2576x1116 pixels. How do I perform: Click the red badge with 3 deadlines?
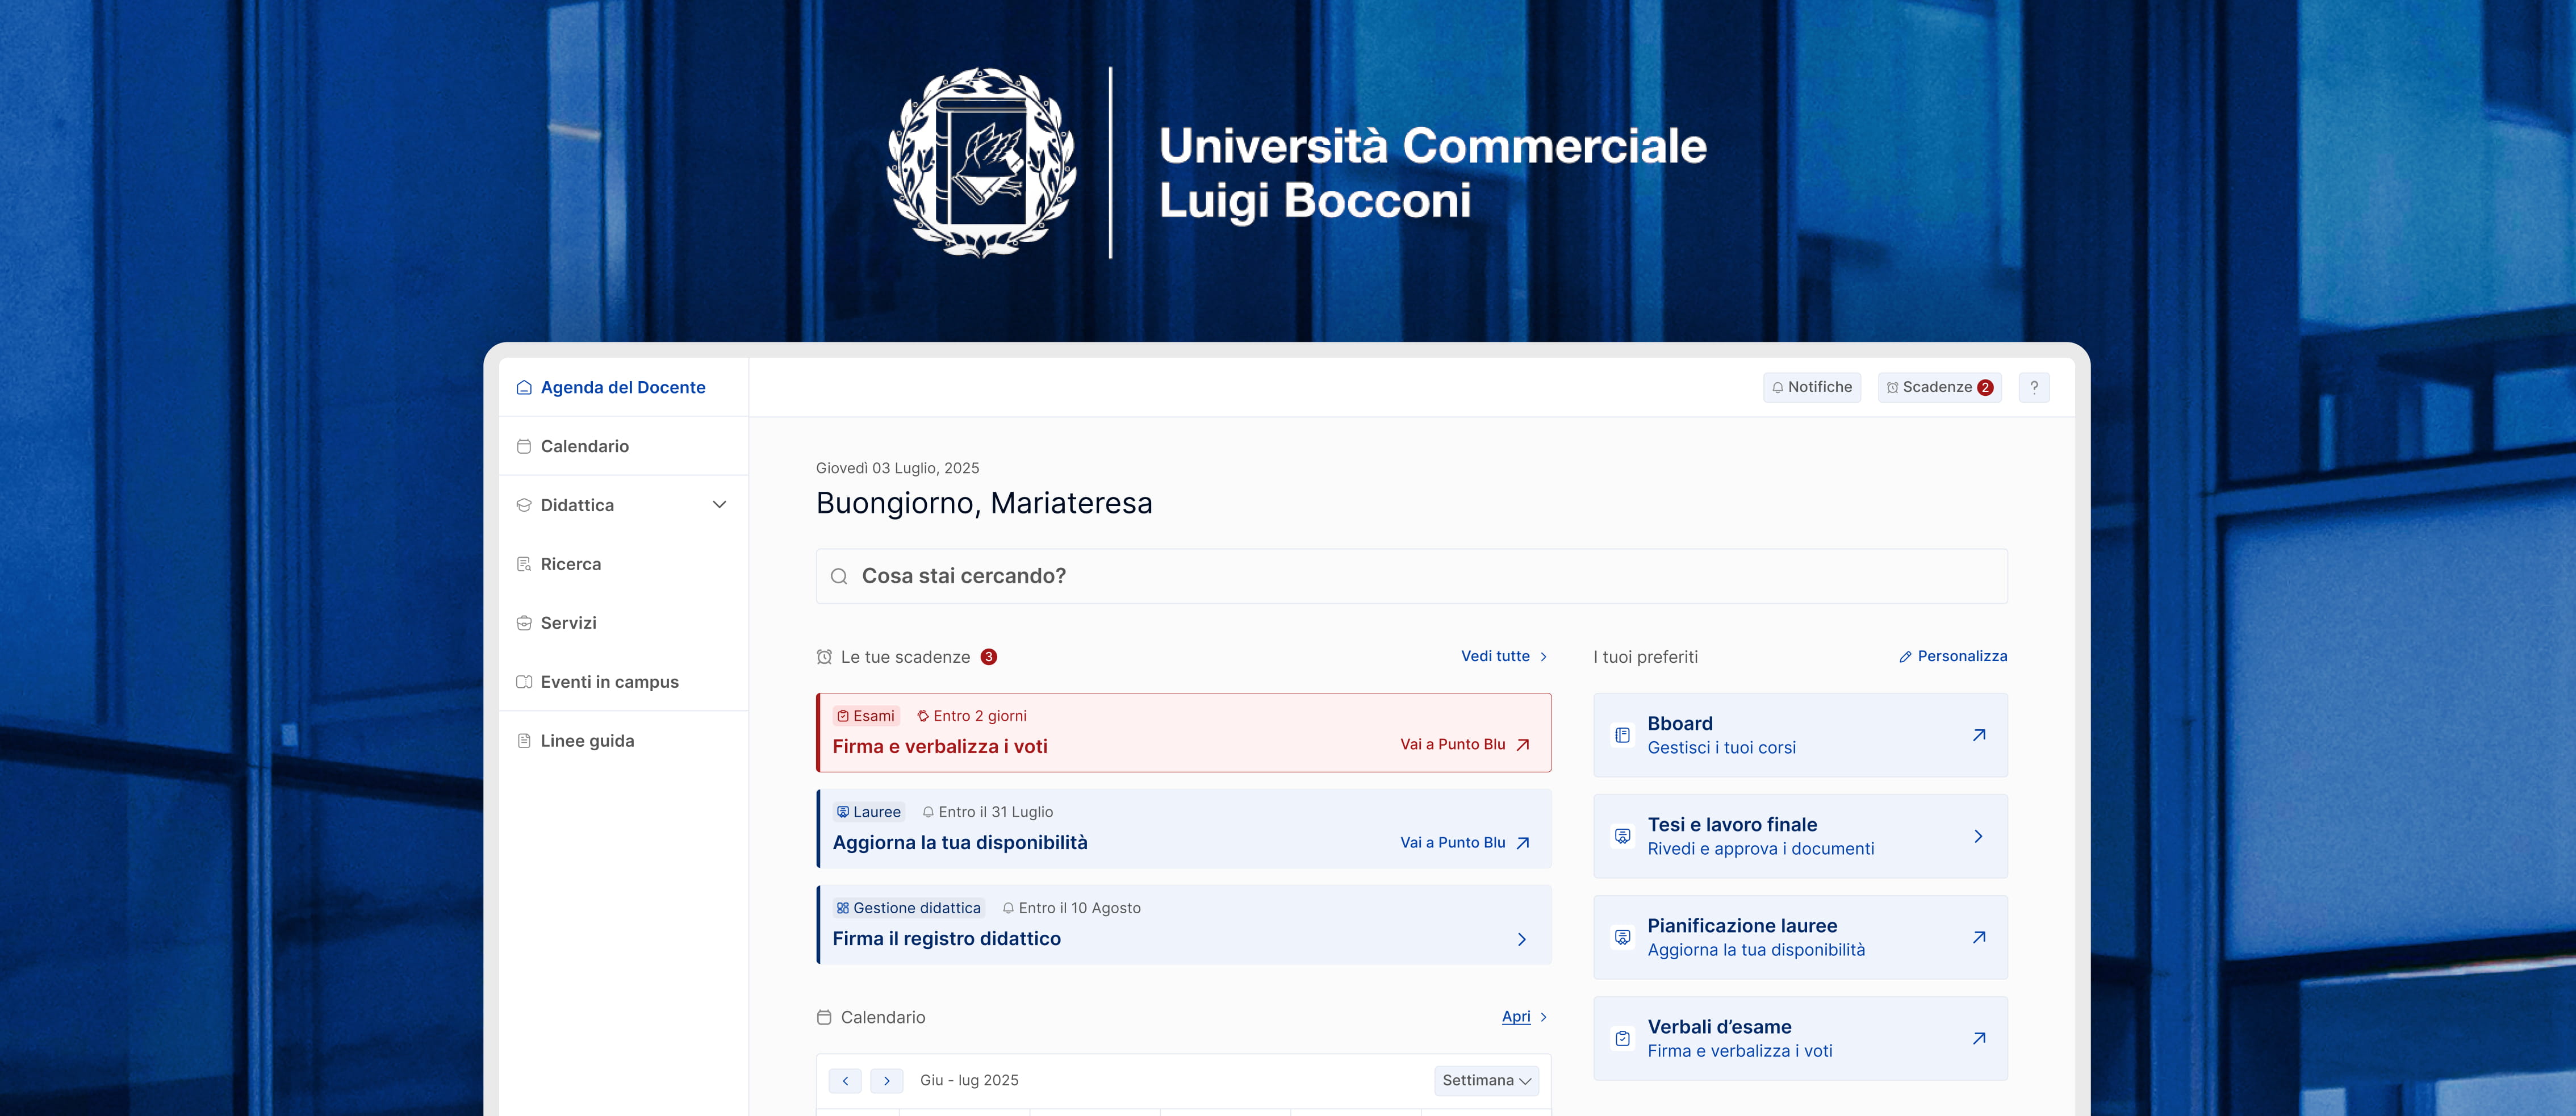tap(989, 657)
